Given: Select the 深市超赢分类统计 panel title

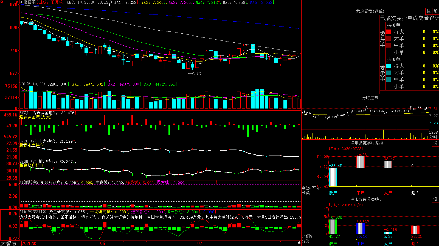Looking at the screenshot, I should click(x=367, y=199).
